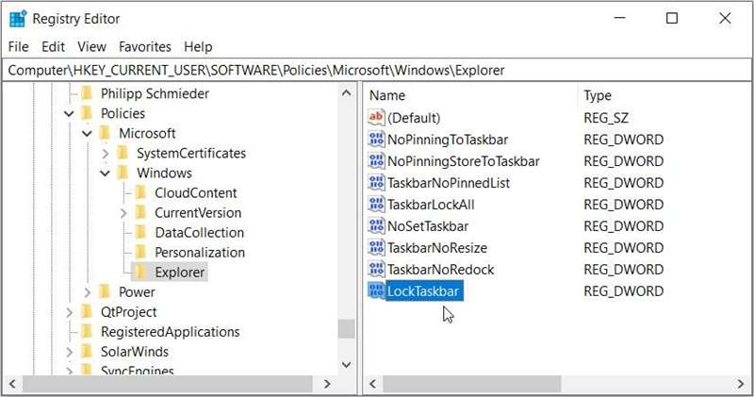Click the DWORD icon next to TaskbarLockAll
The height and width of the screenshot is (397, 754).
[377, 205]
